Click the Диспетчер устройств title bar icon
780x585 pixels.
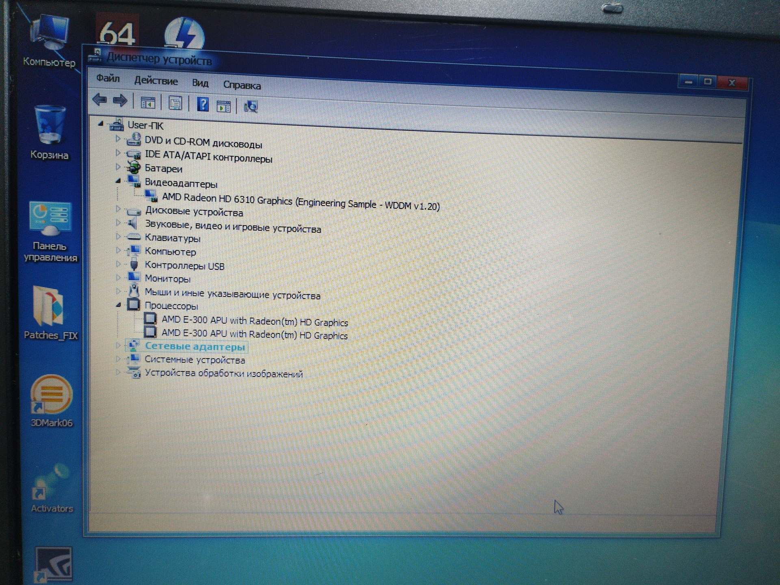point(95,56)
